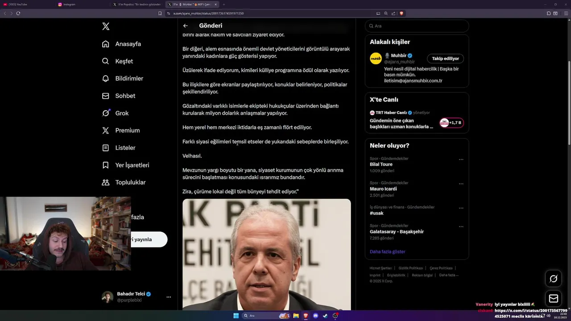This screenshot has width=571, height=321.
Task: Open Reklam bilgisi footer link
Action: point(422,275)
